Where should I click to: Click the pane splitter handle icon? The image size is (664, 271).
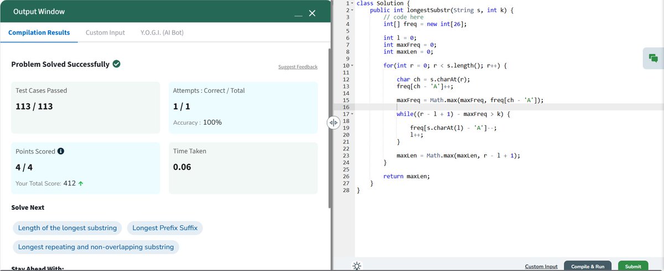(333, 123)
